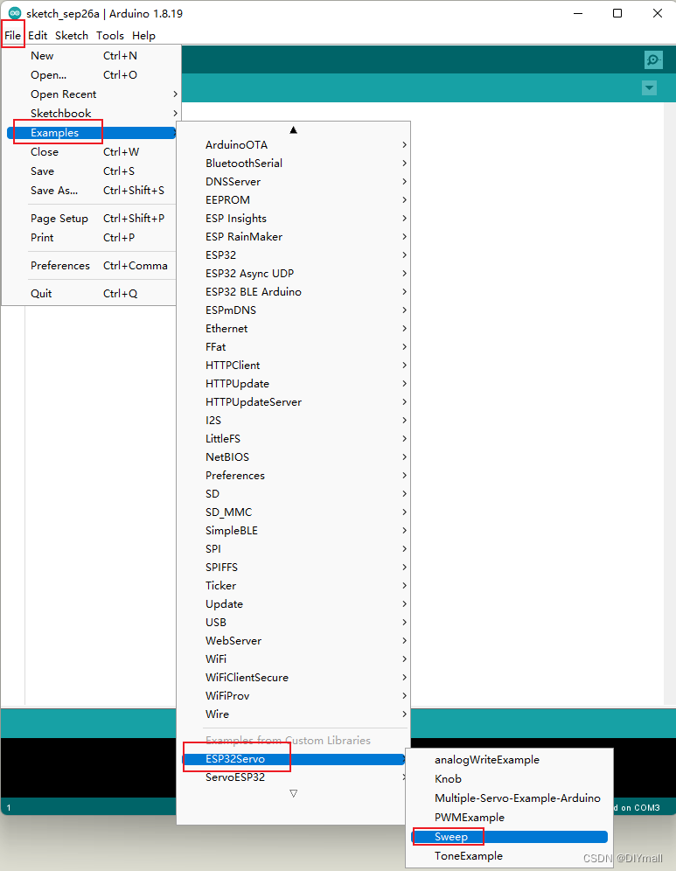Open the Edit menu

[38, 36]
